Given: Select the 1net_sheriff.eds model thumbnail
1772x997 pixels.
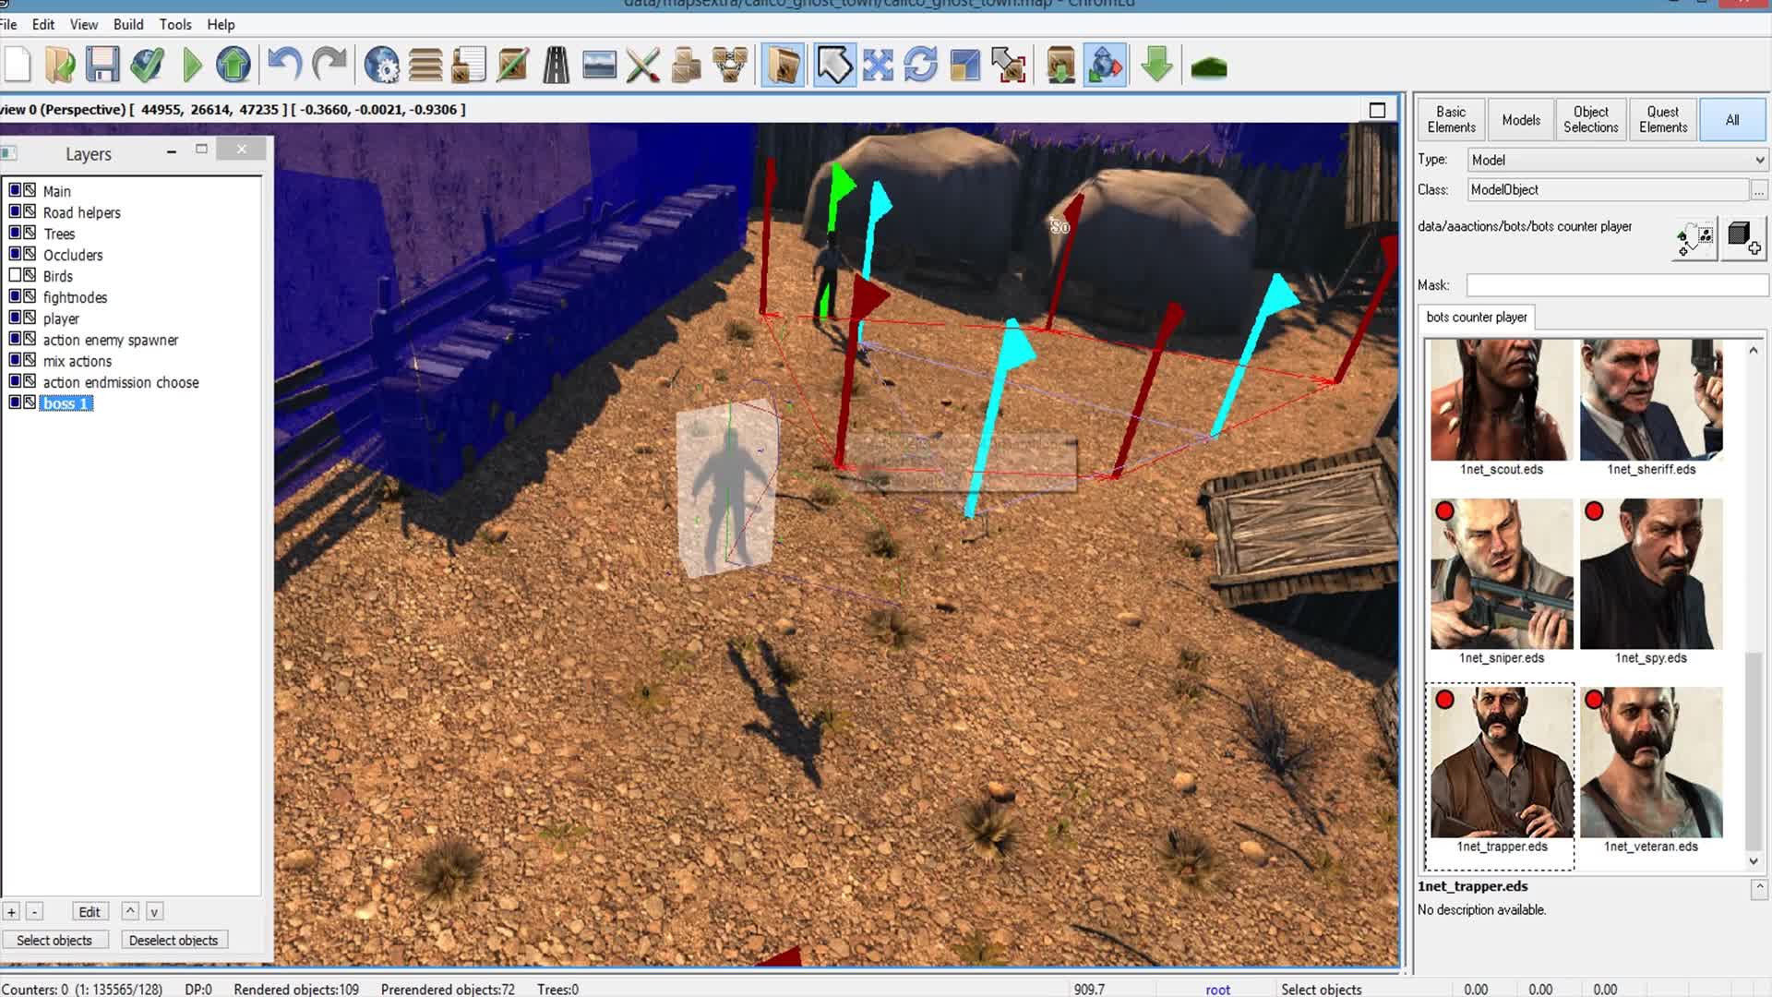Looking at the screenshot, I should 1651,402.
